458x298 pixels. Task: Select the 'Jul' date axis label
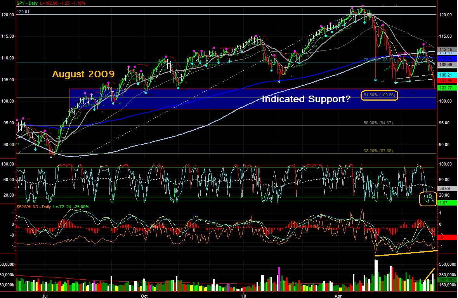point(45,296)
